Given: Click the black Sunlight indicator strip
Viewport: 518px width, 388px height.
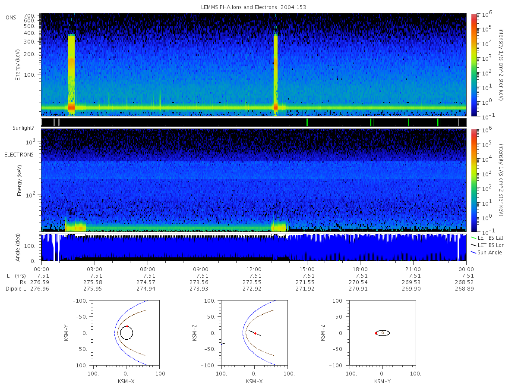Looking at the screenshot, I should point(254,122).
